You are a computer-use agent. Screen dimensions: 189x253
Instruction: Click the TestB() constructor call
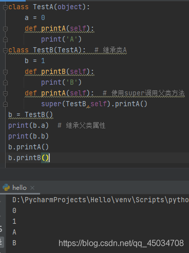tap(39, 114)
